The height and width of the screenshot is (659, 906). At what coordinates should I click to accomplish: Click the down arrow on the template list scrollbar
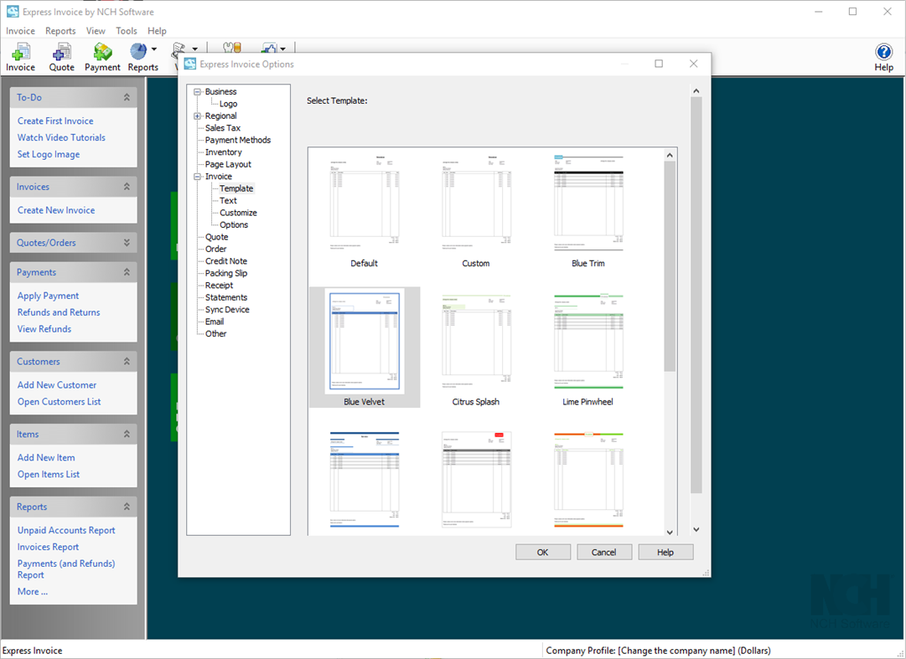click(669, 530)
